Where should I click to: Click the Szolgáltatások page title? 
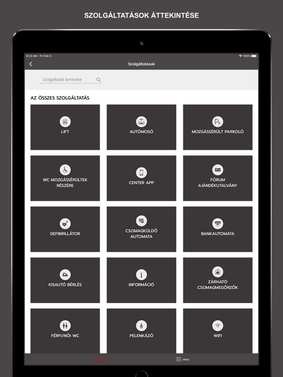click(x=141, y=64)
